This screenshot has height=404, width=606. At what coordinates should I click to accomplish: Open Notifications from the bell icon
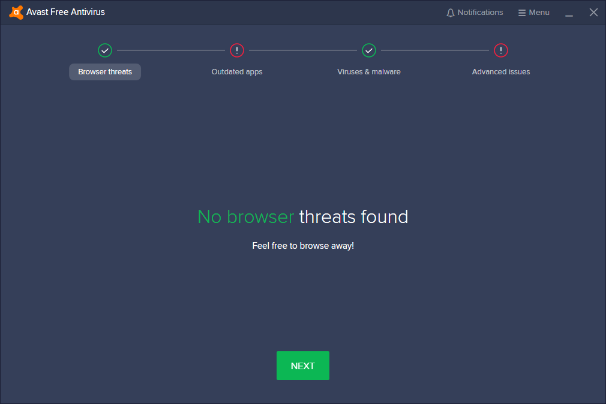(x=475, y=13)
